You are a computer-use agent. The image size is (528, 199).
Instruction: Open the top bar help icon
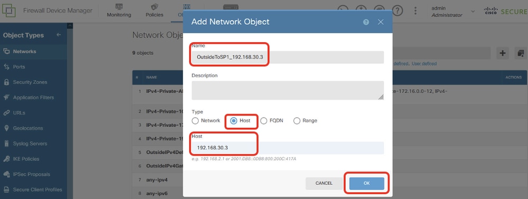[397, 11]
